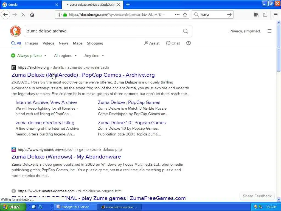Switch to Images results

pos(32,43)
